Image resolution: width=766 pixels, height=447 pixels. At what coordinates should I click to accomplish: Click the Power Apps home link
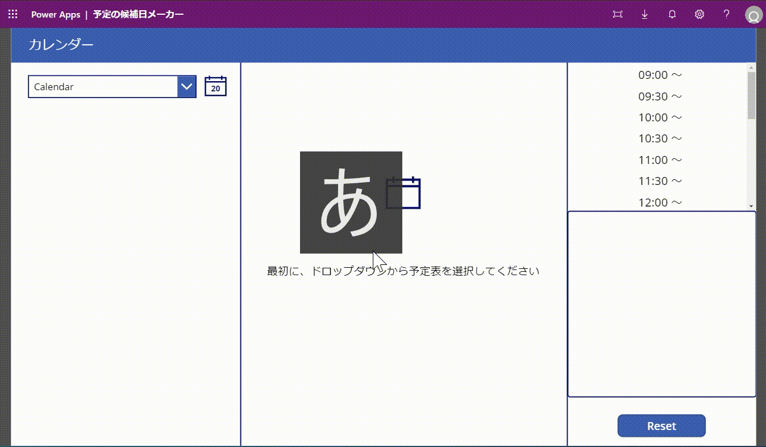[56, 14]
